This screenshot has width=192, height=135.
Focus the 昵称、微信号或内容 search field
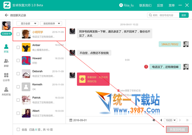[x=163, y=15]
